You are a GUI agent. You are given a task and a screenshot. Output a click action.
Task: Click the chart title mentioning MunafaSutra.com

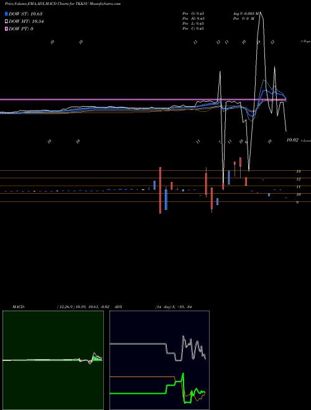[63, 4]
